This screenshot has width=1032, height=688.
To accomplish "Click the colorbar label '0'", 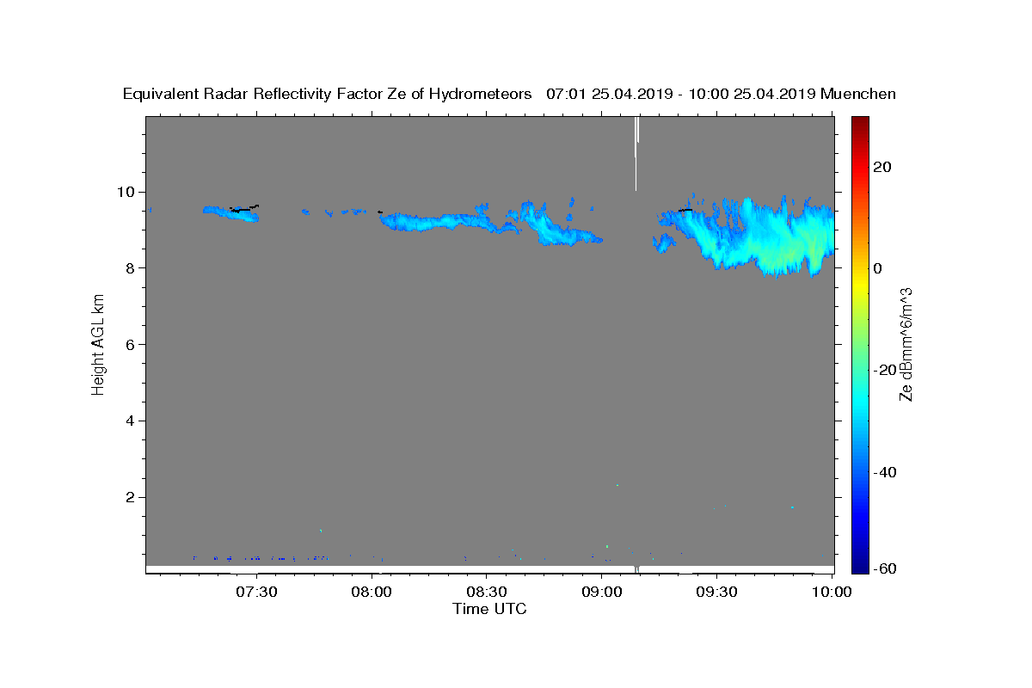I will point(877,268).
